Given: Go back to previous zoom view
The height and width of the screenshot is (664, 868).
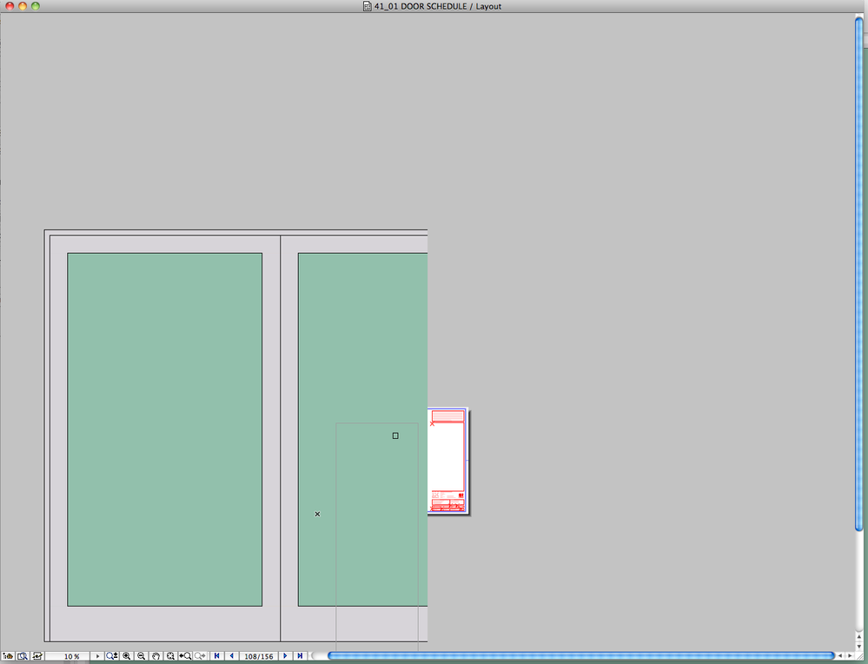Looking at the screenshot, I should 185,656.
